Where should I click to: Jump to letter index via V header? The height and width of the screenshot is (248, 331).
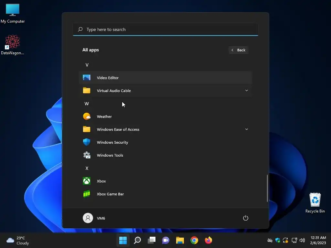[x=87, y=65]
